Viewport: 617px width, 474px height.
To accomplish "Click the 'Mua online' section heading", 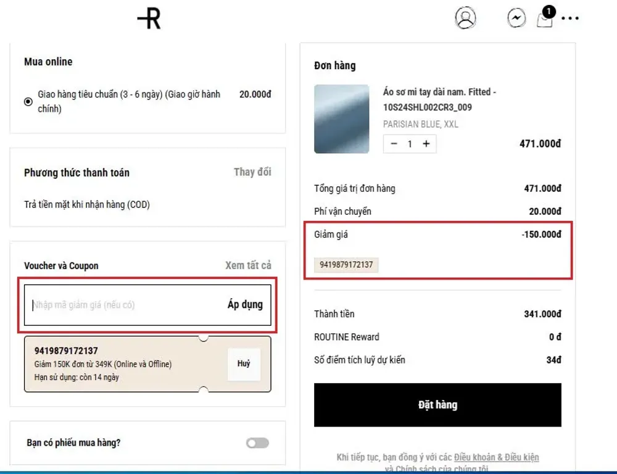I will [x=48, y=62].
